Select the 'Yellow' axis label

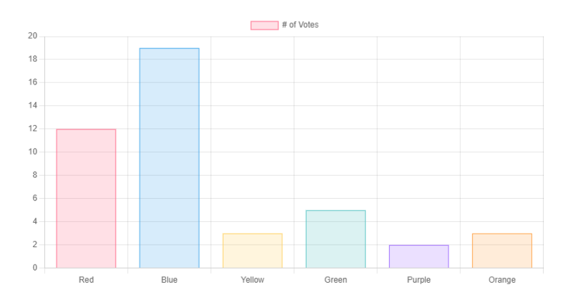pyautogui.click(x=253, y=280)
